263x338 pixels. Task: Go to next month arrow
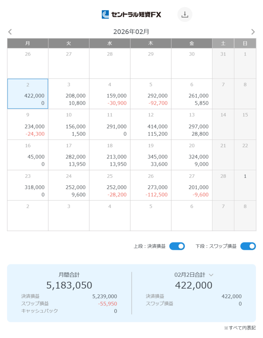pyautogui.click(x=253, y=32)
